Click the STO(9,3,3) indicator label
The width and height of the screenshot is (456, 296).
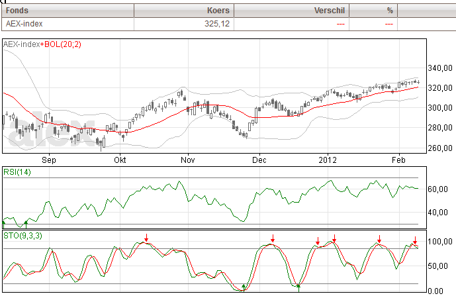click(23, 236)
